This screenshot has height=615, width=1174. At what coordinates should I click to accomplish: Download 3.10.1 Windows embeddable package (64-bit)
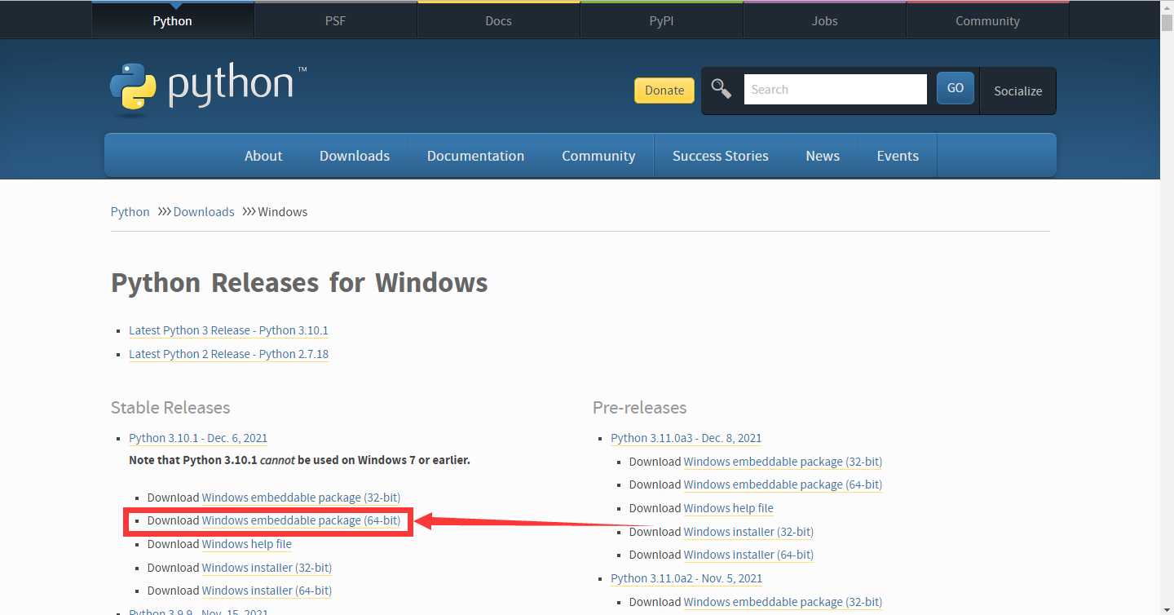(301, 520)
